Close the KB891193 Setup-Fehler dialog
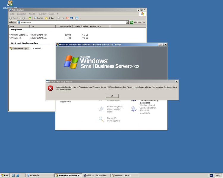The width and height of the screenshot is (223, 178). point(177,82)
